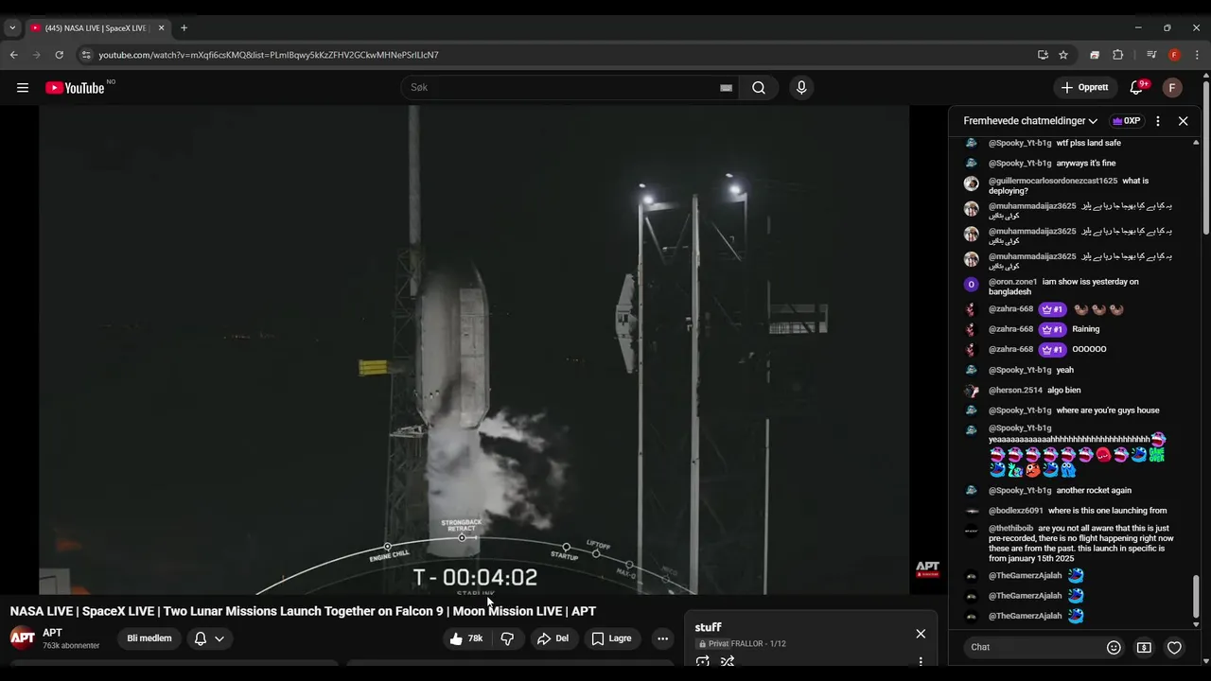Open tab search dropdown arrow
This screenshot has width=1211, height=681.
(x=12, y=28)
